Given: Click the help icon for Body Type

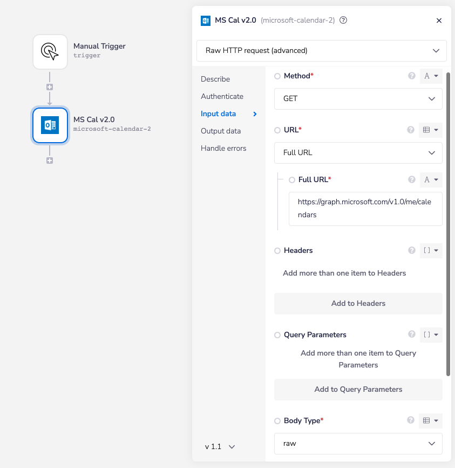Looking at the screenshot, I should (412, 420).
